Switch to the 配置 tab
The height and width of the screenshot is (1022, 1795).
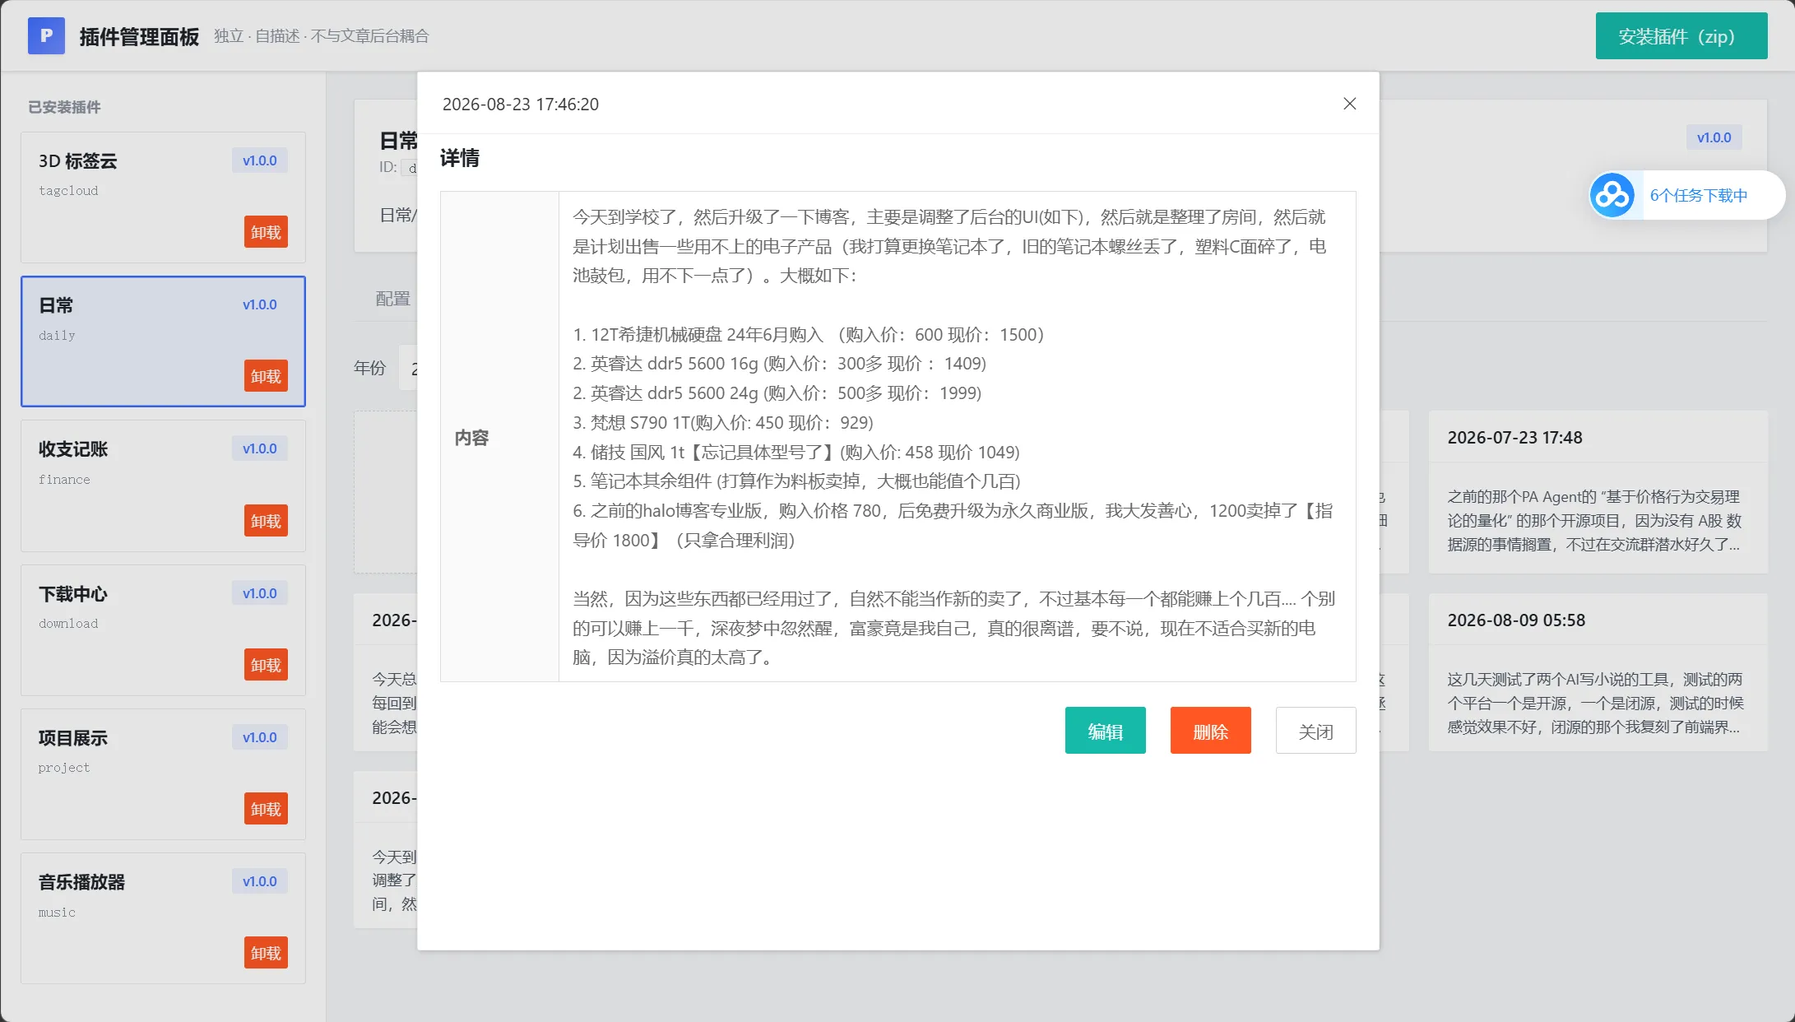(392, 299)
